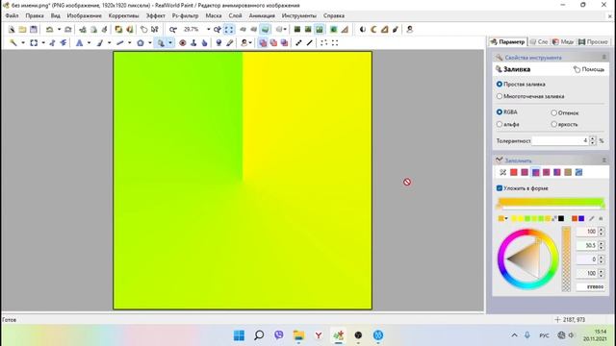Open dropdown arrow next to polygon shape tool

click(x=150, y=42)
